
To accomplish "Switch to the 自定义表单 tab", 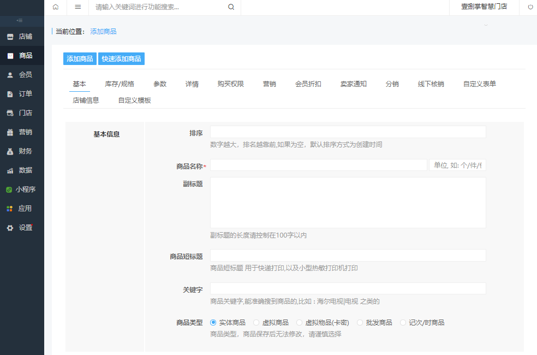I will [x=480, y=84].
